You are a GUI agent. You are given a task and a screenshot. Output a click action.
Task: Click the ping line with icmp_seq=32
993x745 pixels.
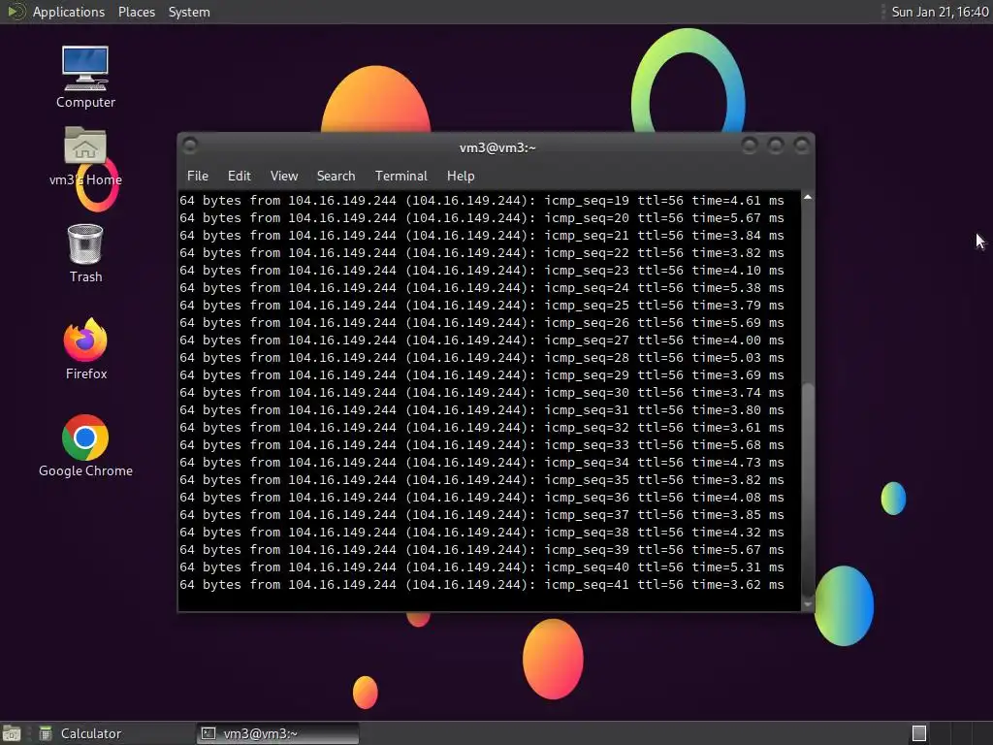click(x=481, y=428)
